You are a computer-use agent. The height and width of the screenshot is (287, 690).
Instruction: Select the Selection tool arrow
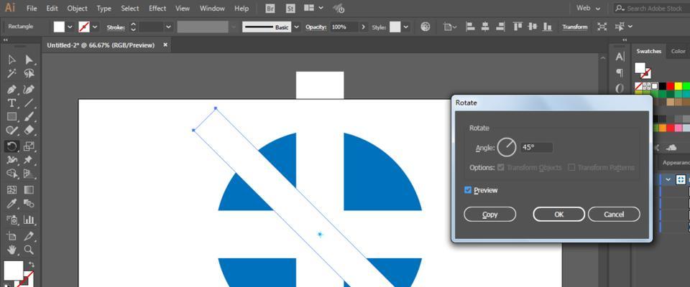tap(12, 60)
